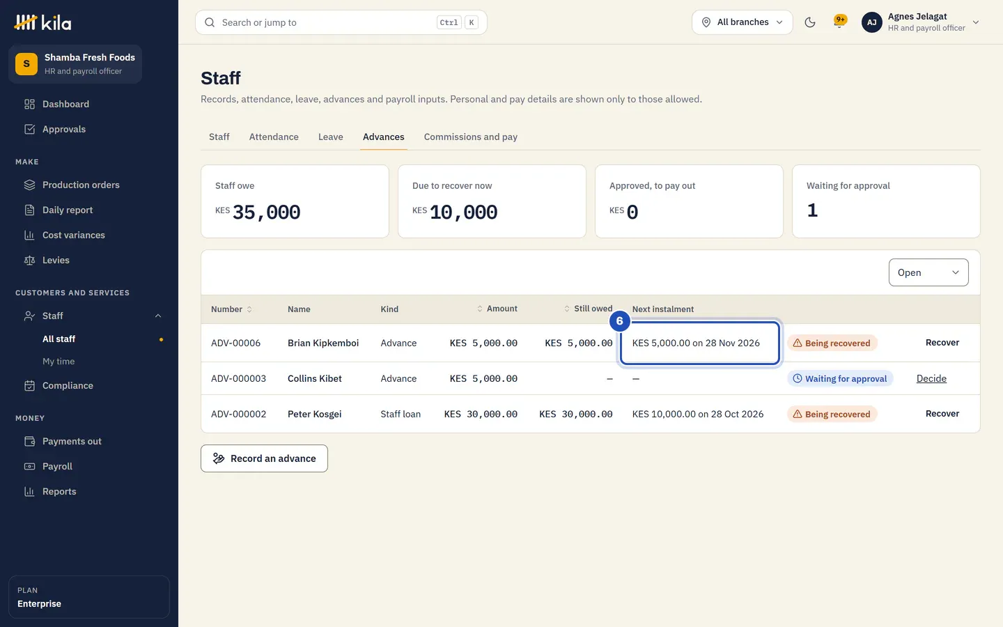Click the Kila logo
The width and height of the screenshot is (1003, 627).
(x=42, y=22)
